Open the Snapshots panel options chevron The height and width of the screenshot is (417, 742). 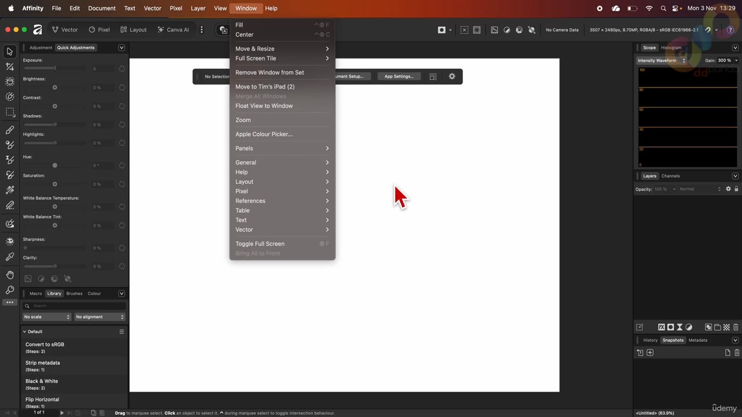click(x=735, y=340)
